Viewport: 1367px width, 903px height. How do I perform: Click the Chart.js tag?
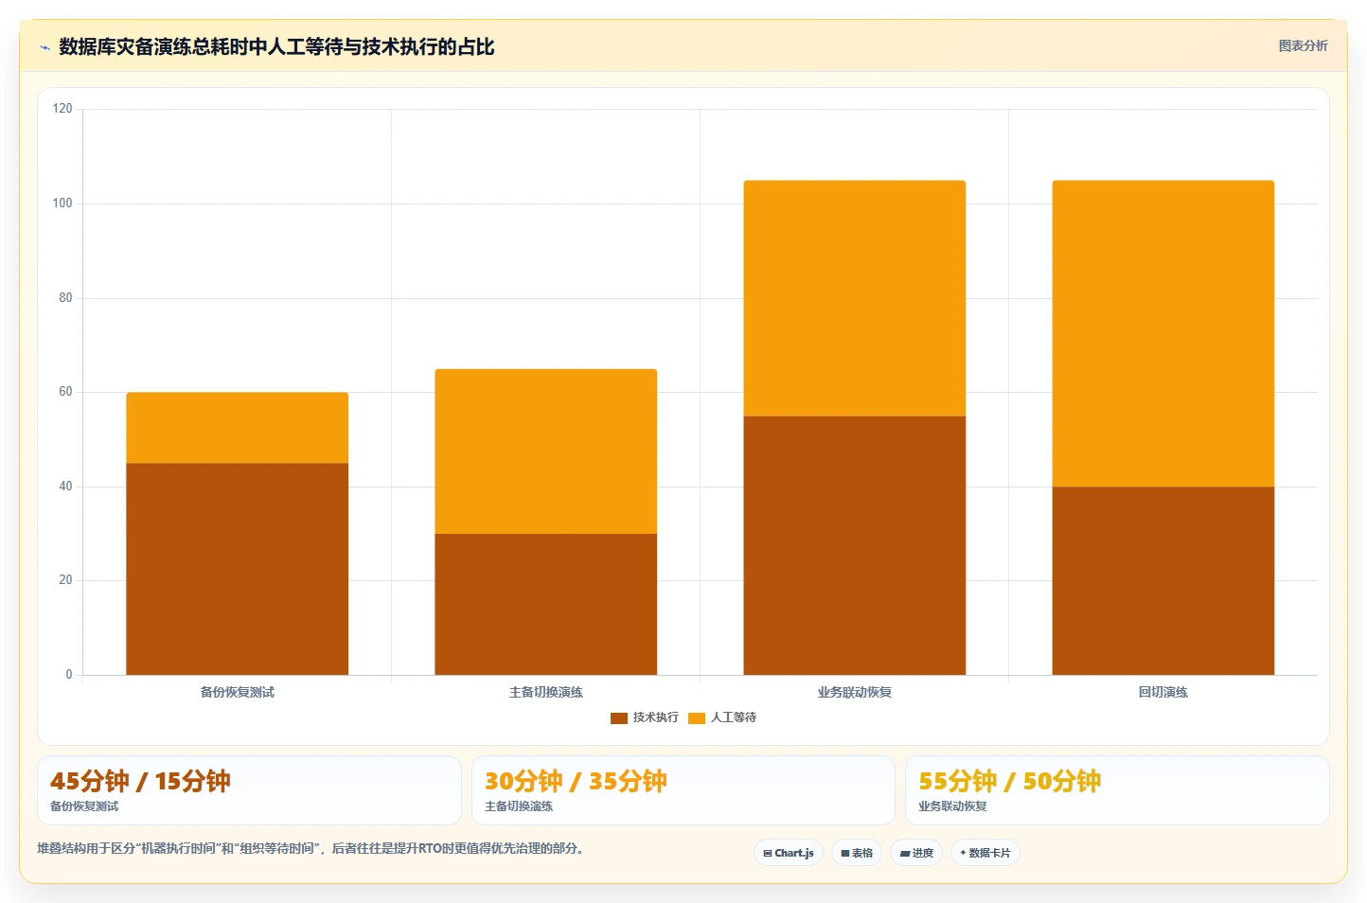pyautogui.click(x=789, y=853)
